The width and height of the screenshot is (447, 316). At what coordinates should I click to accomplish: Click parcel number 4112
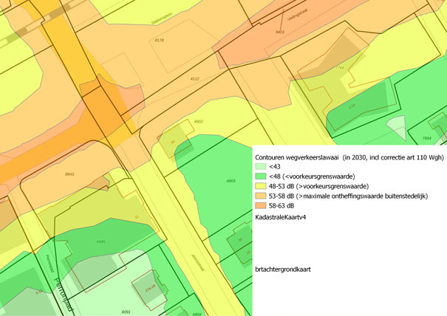(194, 78)
